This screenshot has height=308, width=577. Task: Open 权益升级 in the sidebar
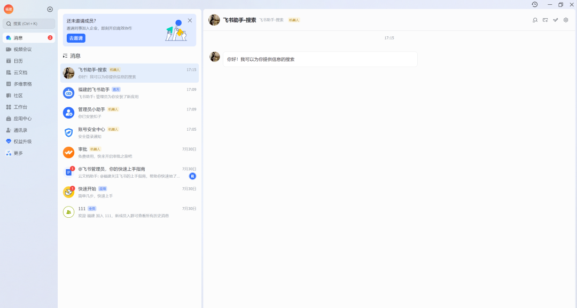pos(22,141)
